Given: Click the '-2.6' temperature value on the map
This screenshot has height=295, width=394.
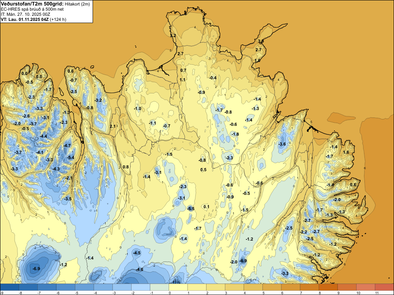Looking at the screenshot, I should 26,116.
